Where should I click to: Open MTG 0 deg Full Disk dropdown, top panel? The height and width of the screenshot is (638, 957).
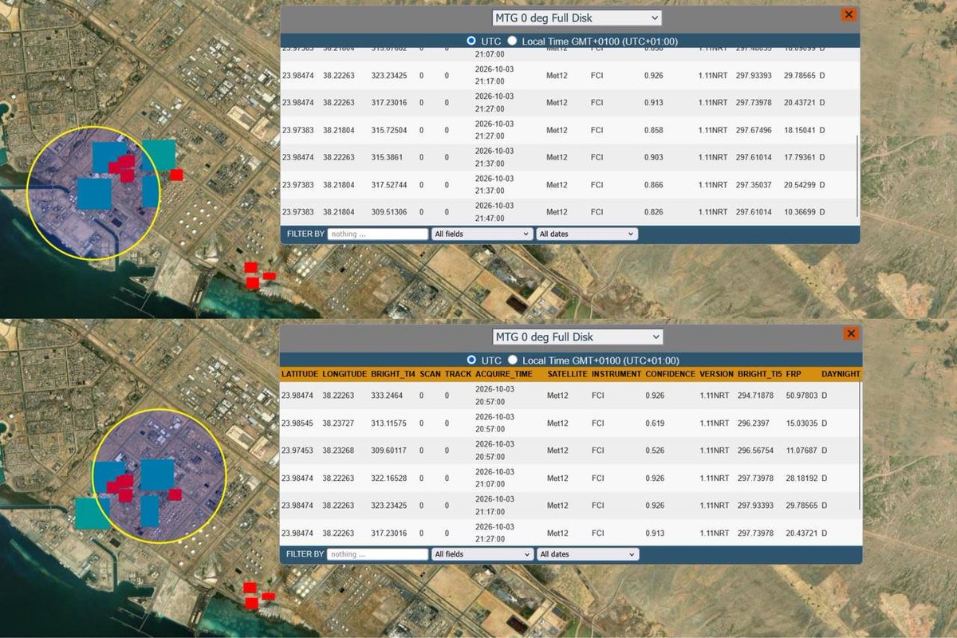tap(577, 18)
